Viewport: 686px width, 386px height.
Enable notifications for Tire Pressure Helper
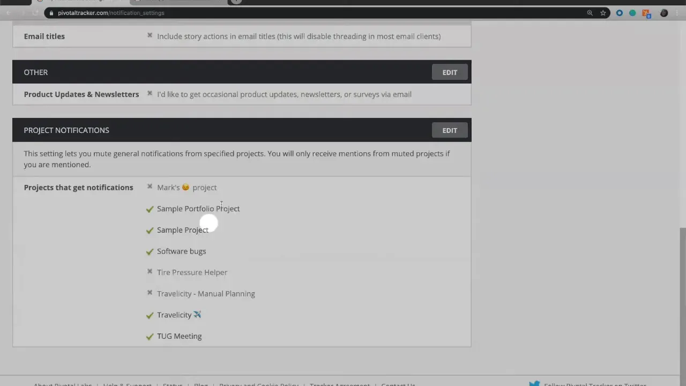tap(150, 272)
